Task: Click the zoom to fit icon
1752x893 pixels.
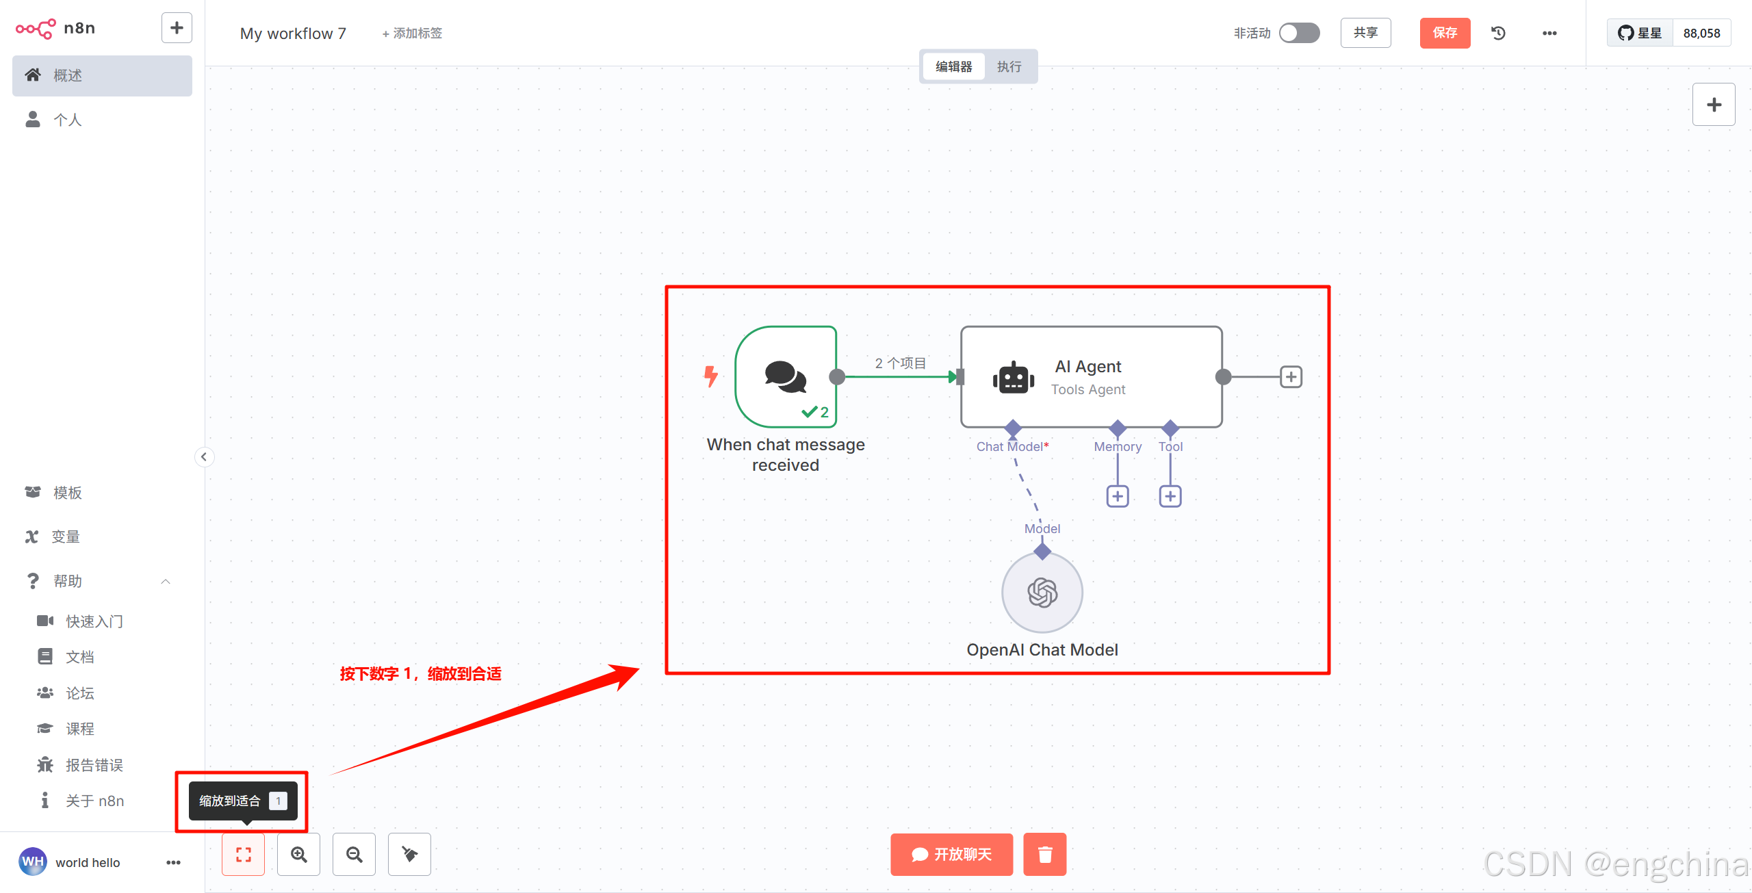Action: click(243, 854)
